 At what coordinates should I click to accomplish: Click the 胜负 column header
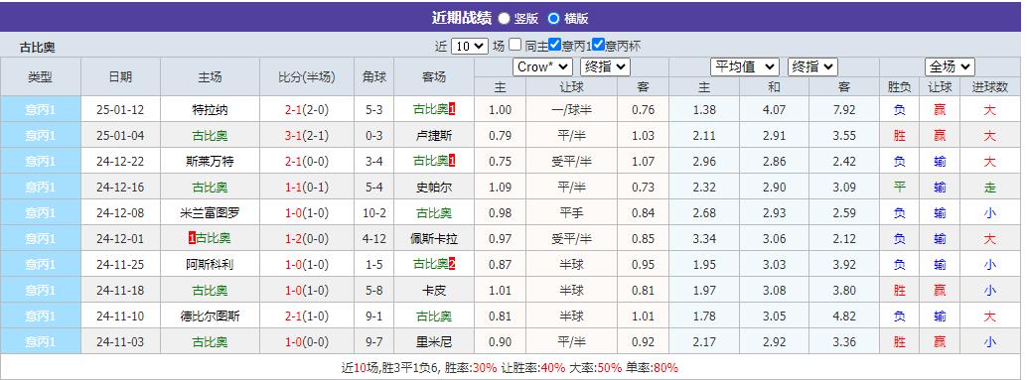[x=899, y=86]
